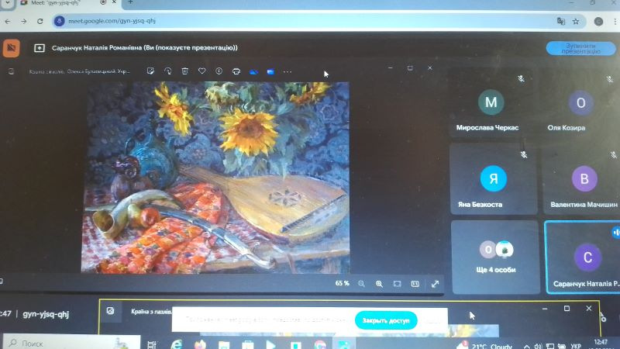Enter full screen view in Photos
Screen dimensions: 620x349
[435, 284]
